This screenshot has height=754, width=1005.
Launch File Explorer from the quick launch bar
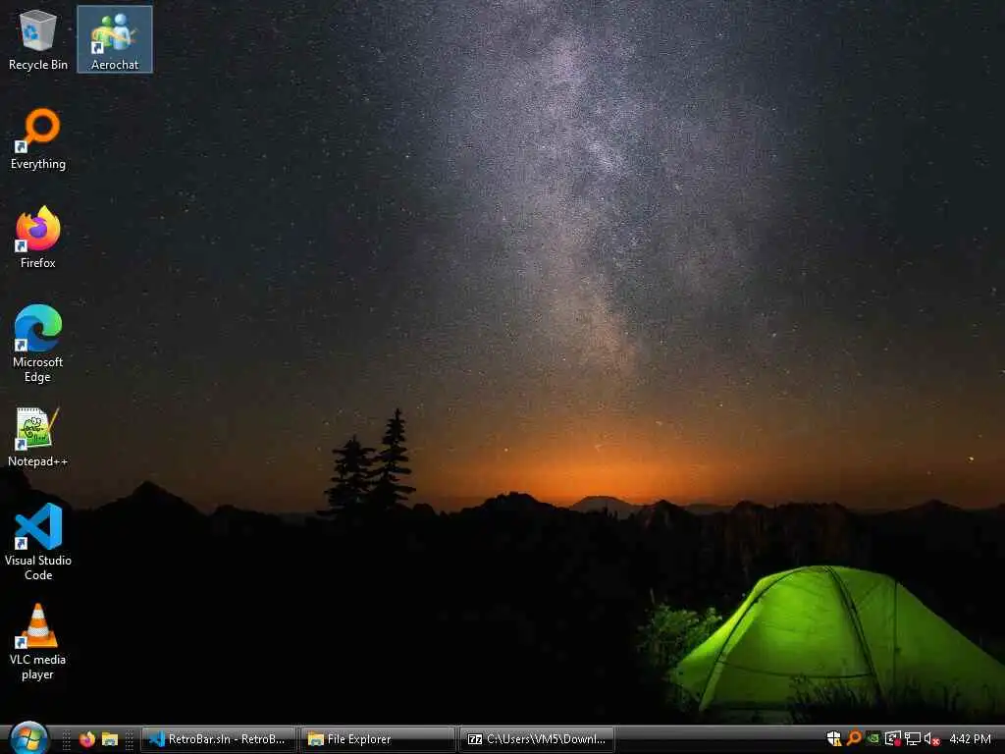(x=110, y=739)
